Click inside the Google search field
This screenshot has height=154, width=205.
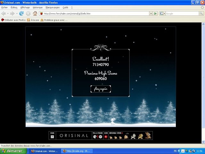[x=181, y=13]
